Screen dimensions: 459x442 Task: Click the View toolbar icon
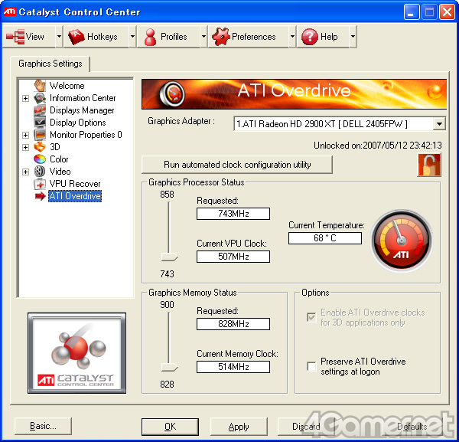pyautogui.click(x=15, y=37)
